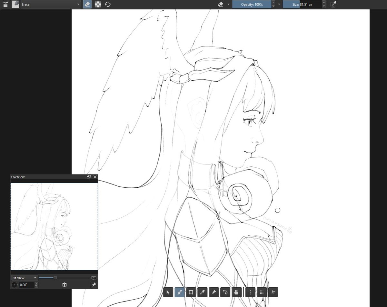Toggle preserve alpha checkerboard icon
The height and width of the screenshot is (307, 387).
[98, 5]
